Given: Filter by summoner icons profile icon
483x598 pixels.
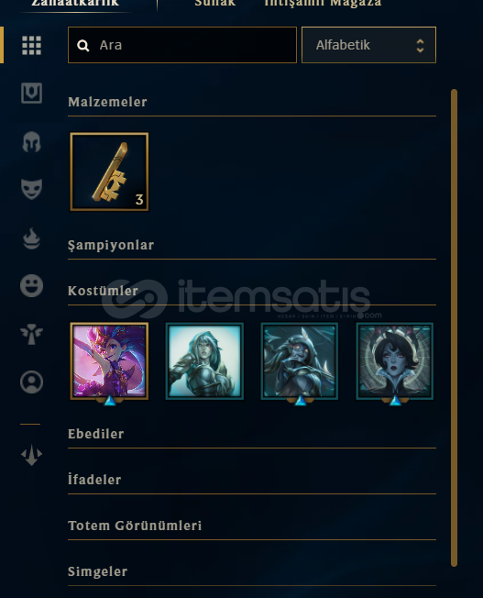Looking at the screenshot, I should (31, 382).
